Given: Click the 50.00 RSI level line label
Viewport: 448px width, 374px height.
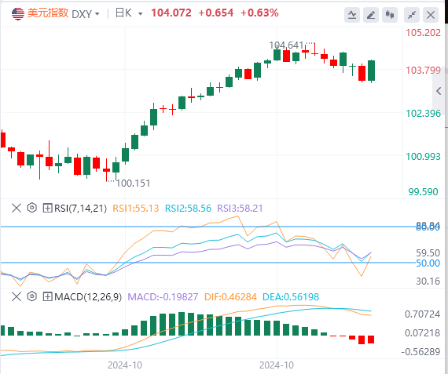Looking at the screenshot, I should [x=428, y=263].
